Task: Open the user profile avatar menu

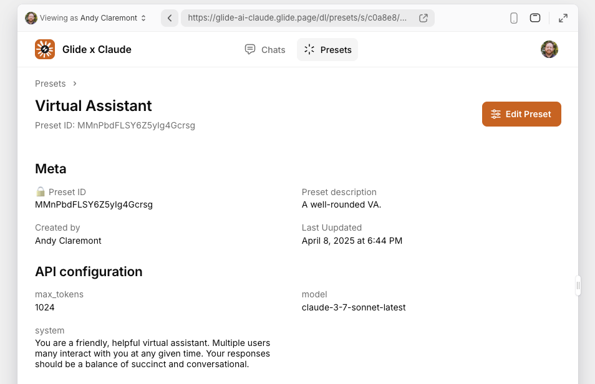Action: 549,49
